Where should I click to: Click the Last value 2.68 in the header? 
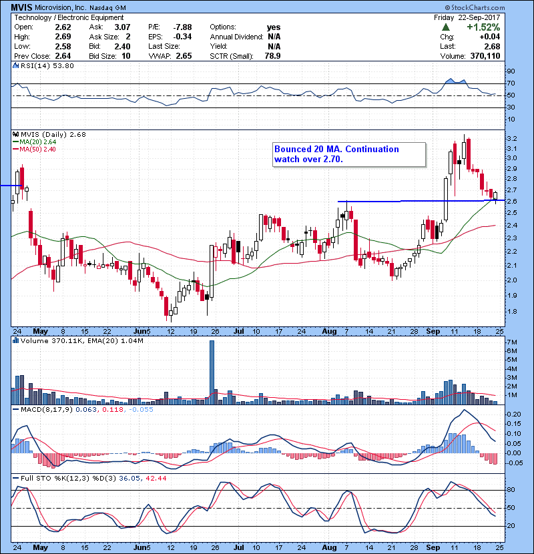(x=492, y=46)
